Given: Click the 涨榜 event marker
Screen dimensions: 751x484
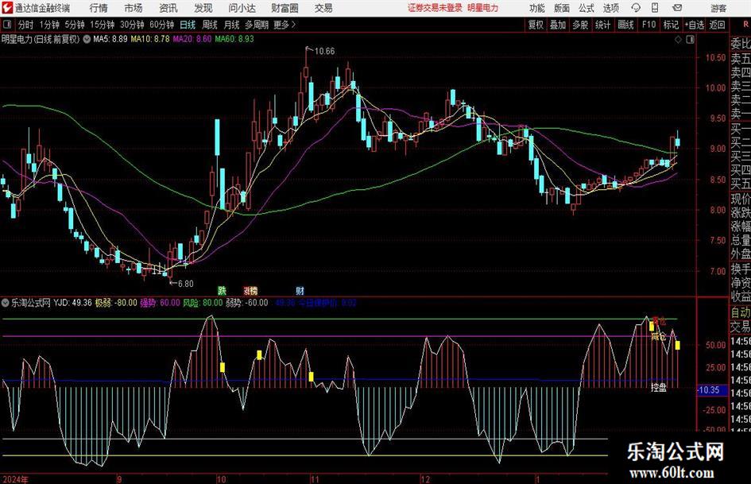Looking at the screenshot, I should click(x=250, y=290).
